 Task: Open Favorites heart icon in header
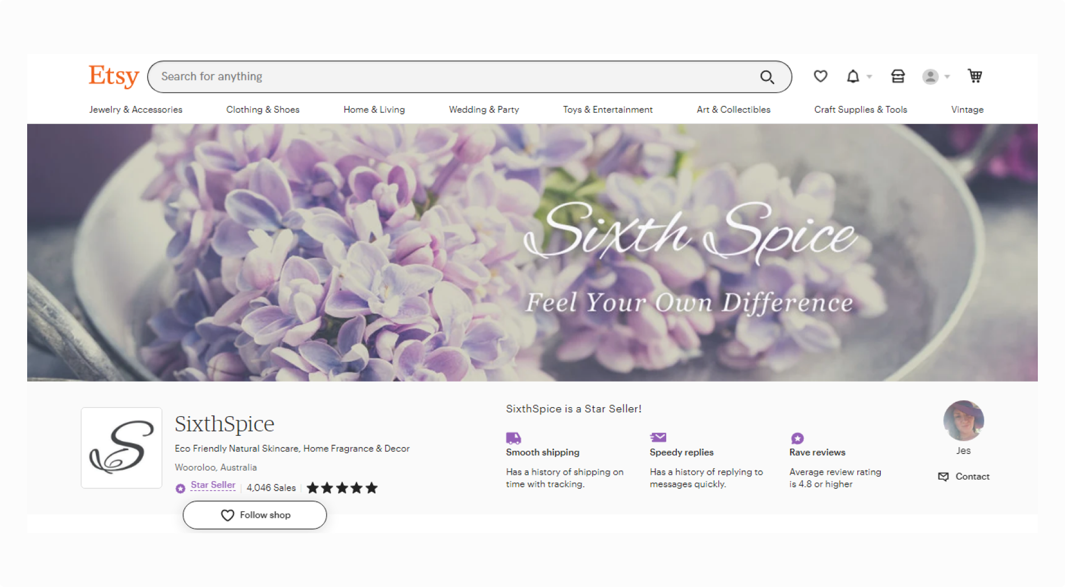tap(821, 76)
